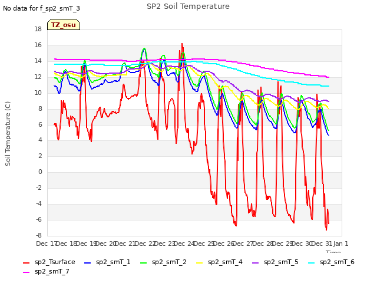Screen dimensions: 377x283
Task: Click the Dec 21 x-axis tick label
Action: [x=125, y=243]
